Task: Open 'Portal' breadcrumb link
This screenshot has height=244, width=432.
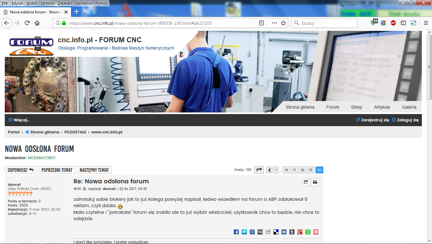Action: 14,132
